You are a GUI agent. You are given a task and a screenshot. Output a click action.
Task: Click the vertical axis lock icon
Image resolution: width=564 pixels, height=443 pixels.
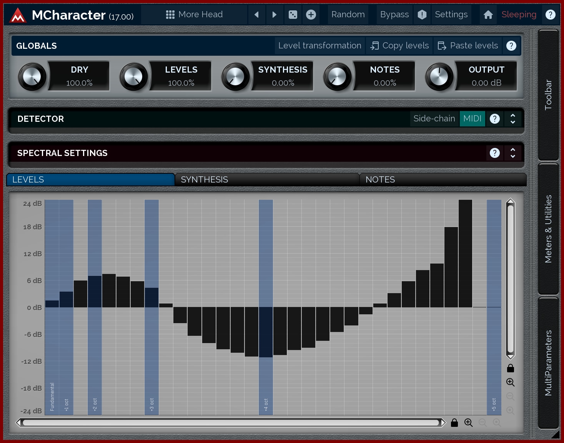510,368
